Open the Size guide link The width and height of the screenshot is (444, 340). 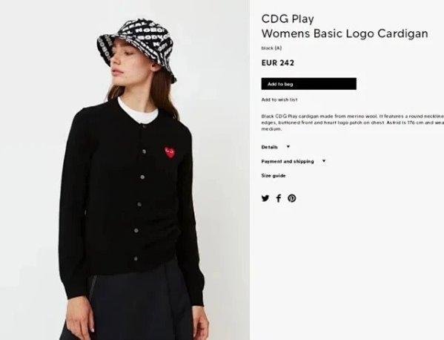[x=274, y=176]
